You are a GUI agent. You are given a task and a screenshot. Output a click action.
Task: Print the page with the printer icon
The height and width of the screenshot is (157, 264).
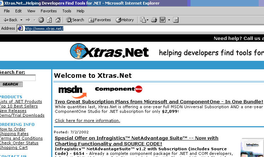(x=154, y=20)
